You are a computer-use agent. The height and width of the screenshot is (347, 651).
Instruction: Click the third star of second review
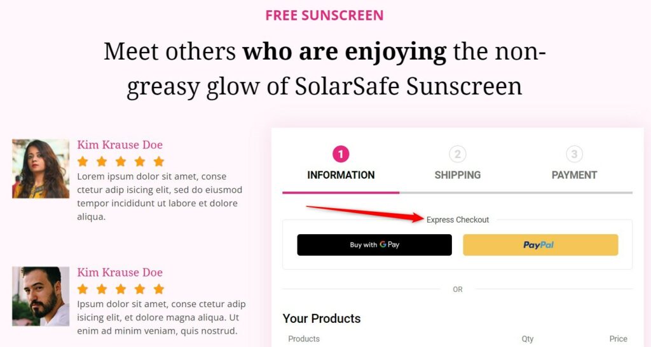pyautogui.click(x=121, y=289)
